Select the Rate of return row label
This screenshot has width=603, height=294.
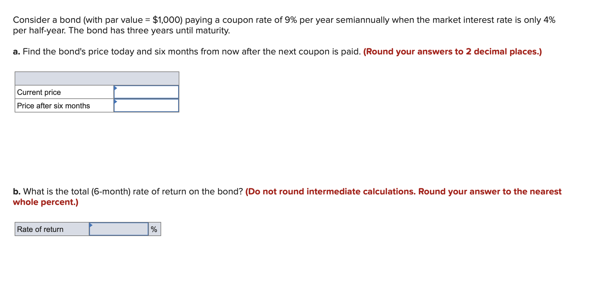point(40,229)
